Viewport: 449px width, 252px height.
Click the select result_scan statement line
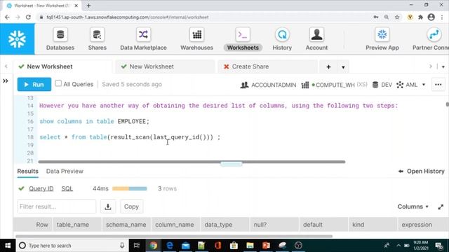pos(130,137)
